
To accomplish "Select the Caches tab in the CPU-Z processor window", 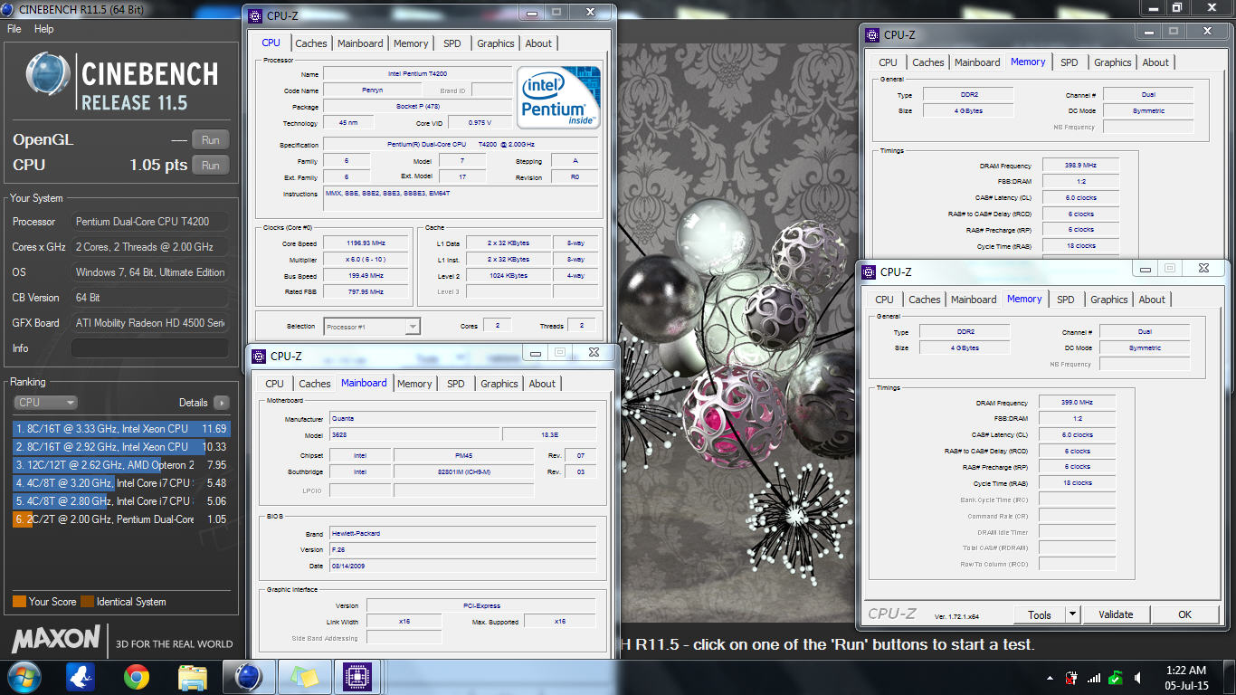I will click(311, 43).
